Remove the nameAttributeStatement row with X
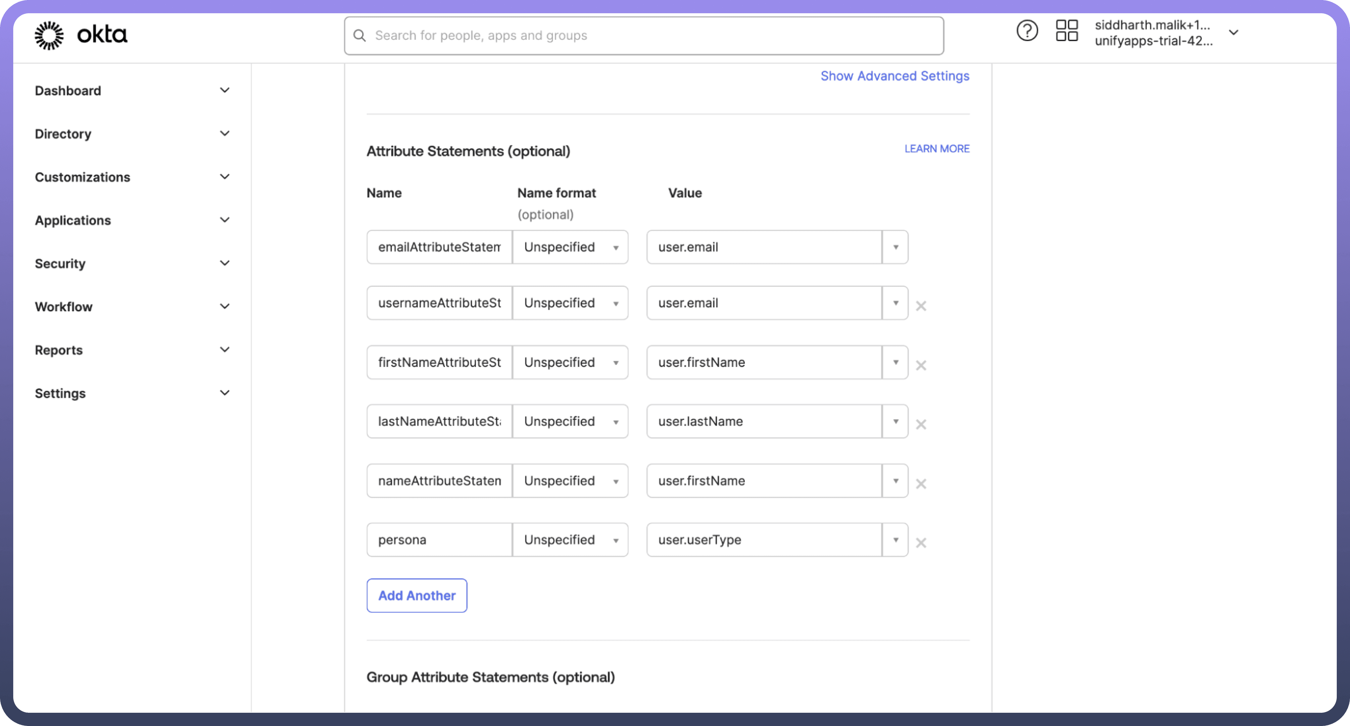This screenshot has width=1350, height=726. 921,483
